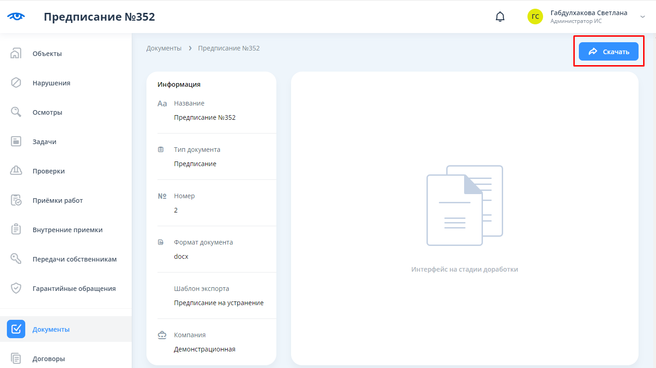Click the Передачи собственникам key icon
Viewport: 656px width, 368px height.
(x=16, y=259)
